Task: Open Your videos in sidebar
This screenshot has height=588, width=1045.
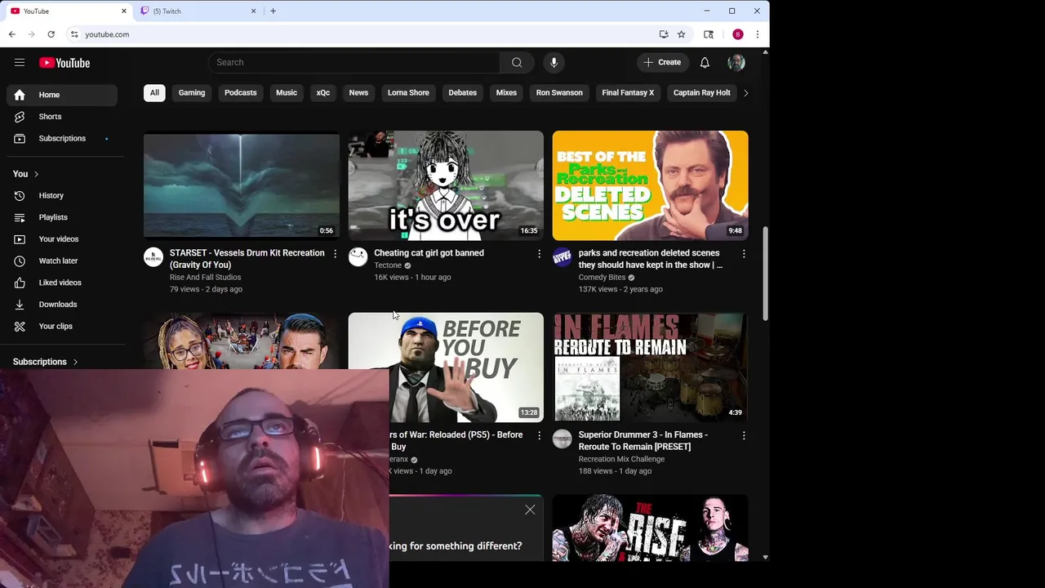Action: point(62,239)
